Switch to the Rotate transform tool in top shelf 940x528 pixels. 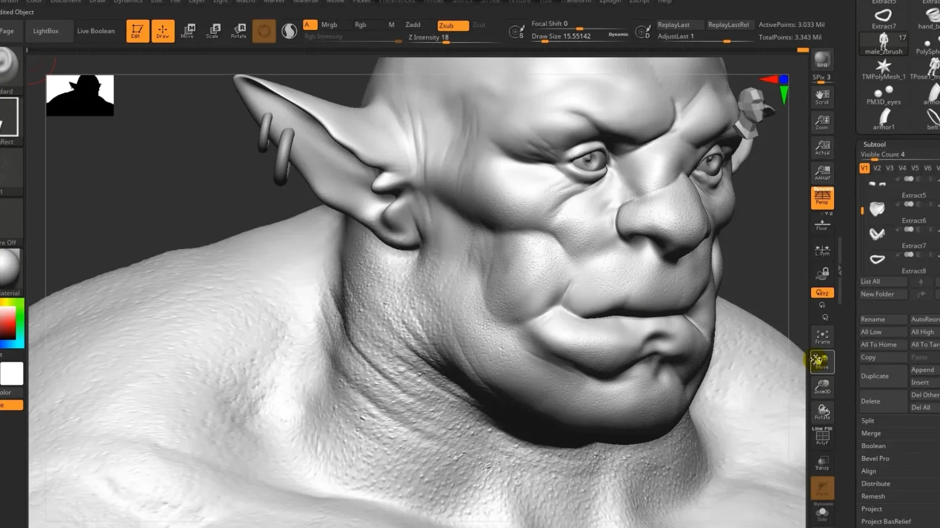coord(239,31)
